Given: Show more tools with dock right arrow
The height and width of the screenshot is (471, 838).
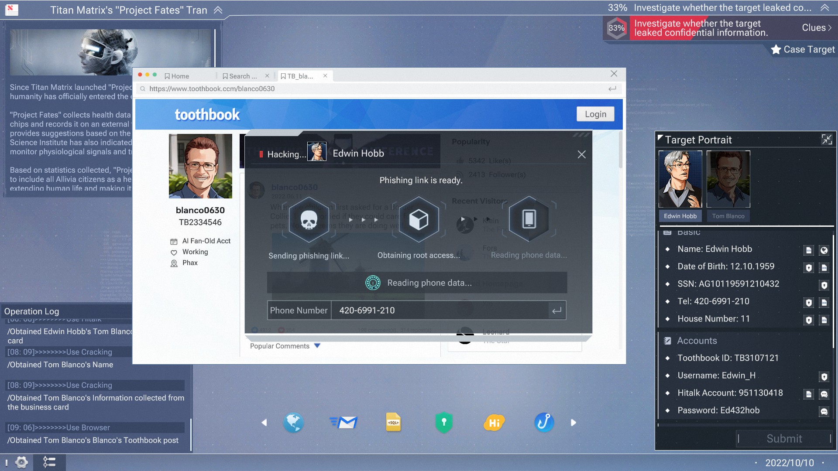Looking at the screenshot, I should pos(574,422).
